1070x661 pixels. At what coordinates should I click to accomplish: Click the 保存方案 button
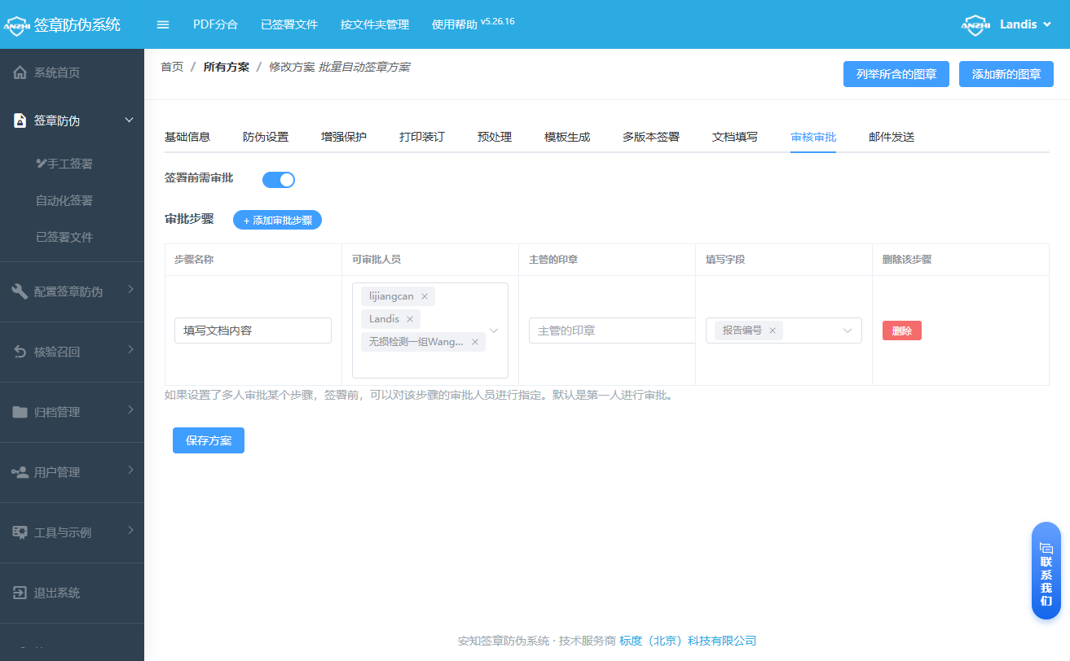pyautogui.click(x=208, y=440)
